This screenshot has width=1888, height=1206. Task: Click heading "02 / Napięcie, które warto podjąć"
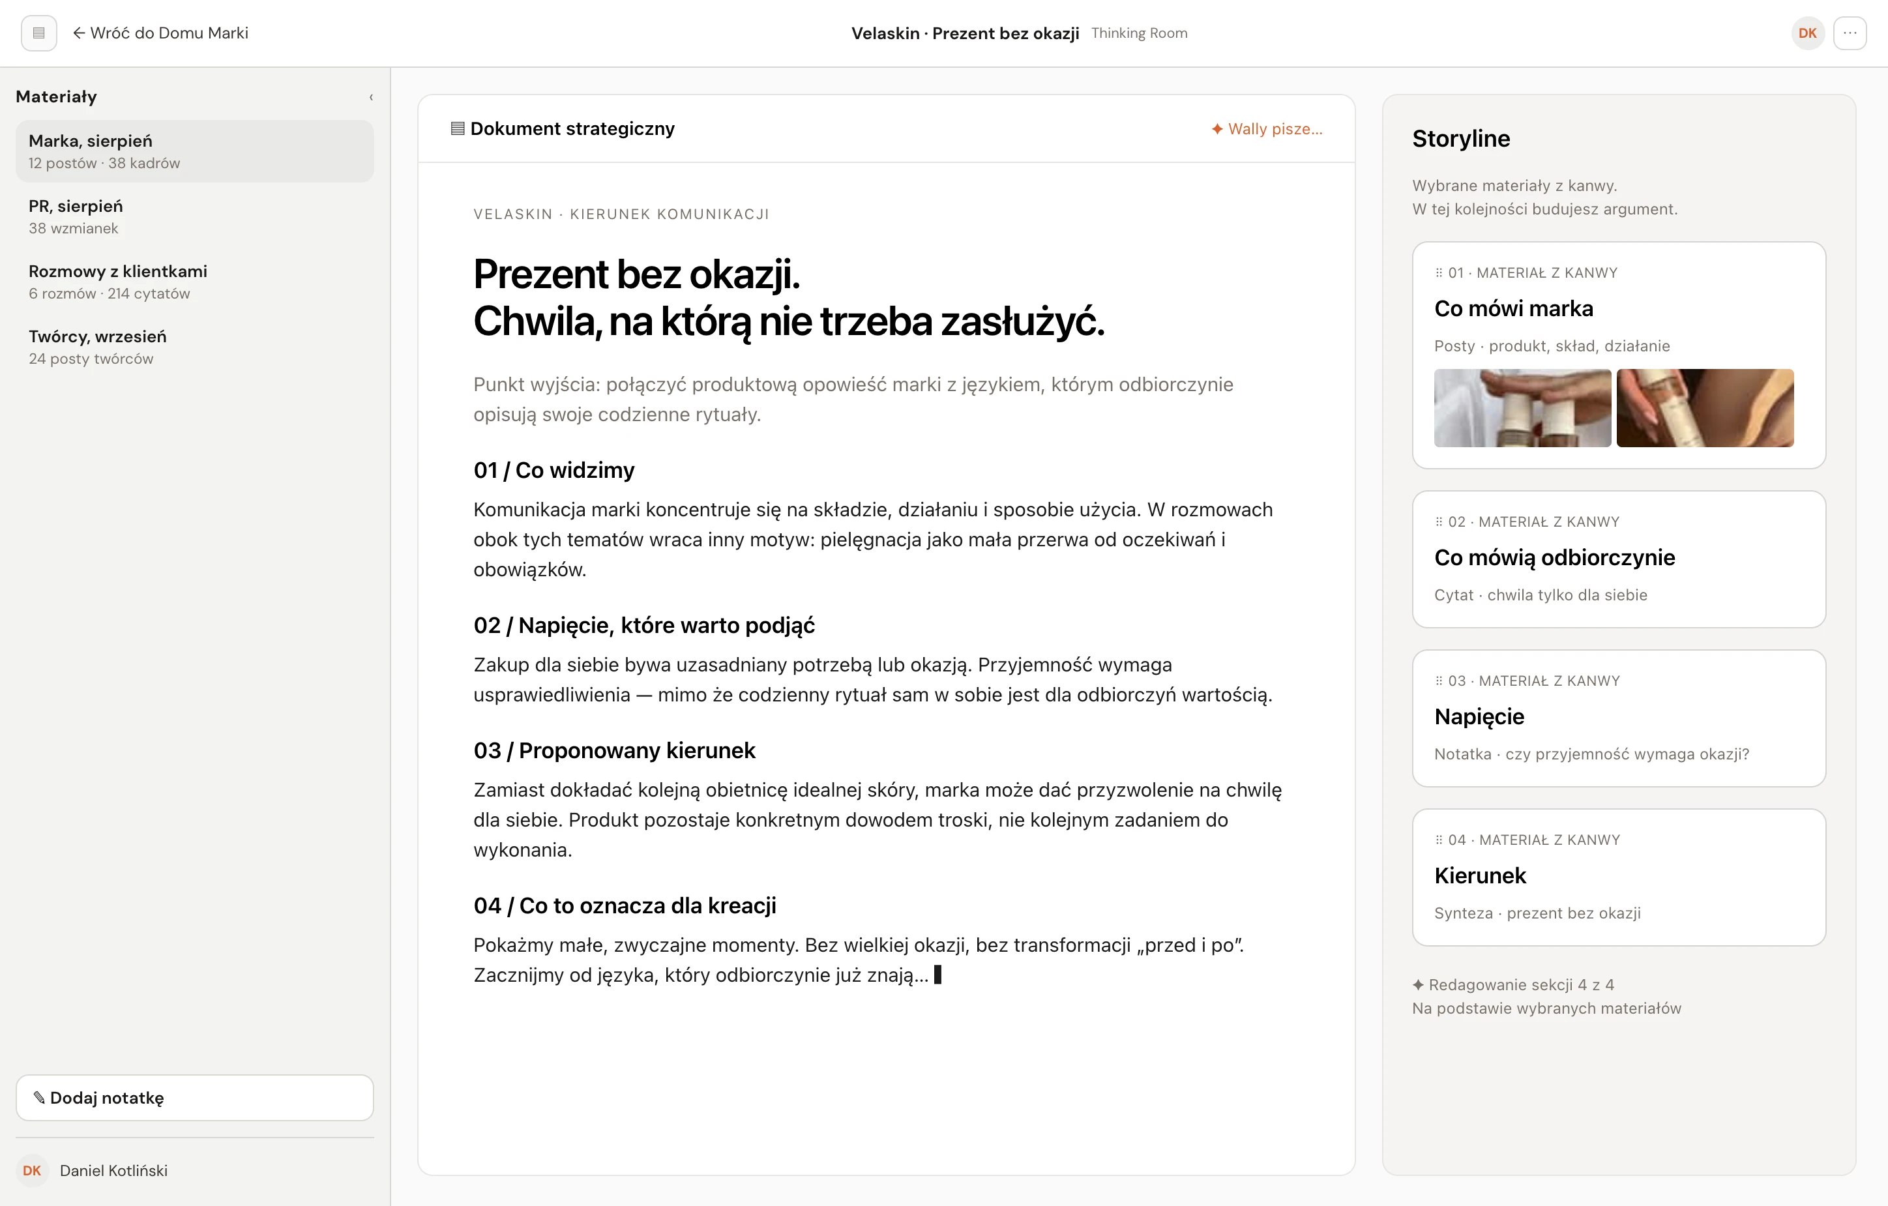click(643, 626)
